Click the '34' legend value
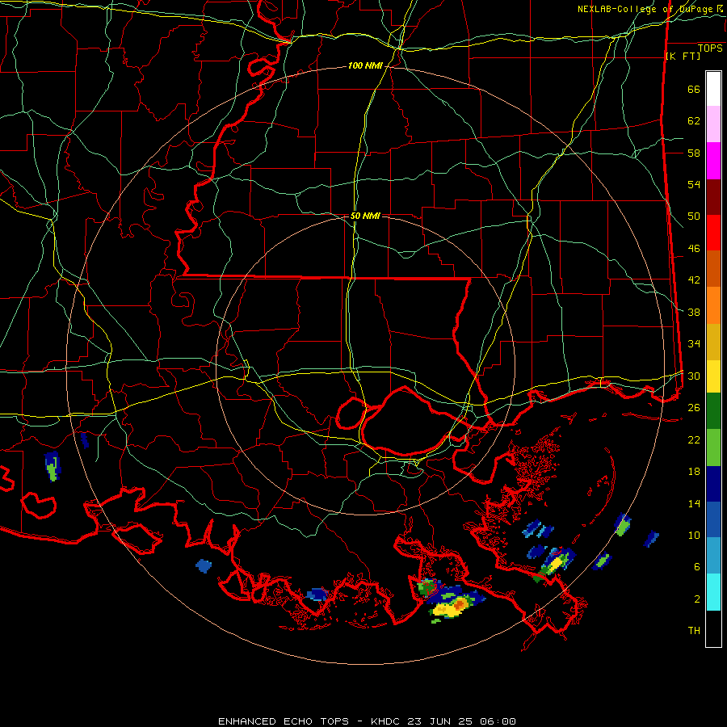The width and height of the screenshot is (727, 727). (694, 343)
